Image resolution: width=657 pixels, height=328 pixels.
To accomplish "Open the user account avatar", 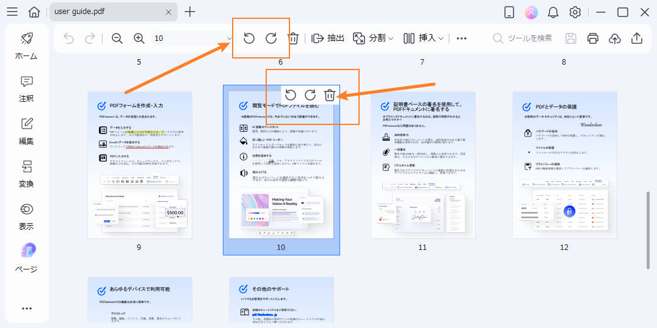I will click(x=531, y=12).
